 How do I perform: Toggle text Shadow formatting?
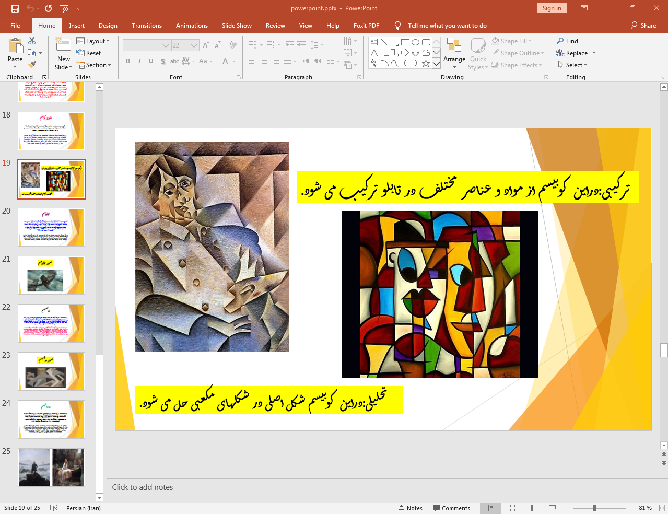[x=163, y=61]
